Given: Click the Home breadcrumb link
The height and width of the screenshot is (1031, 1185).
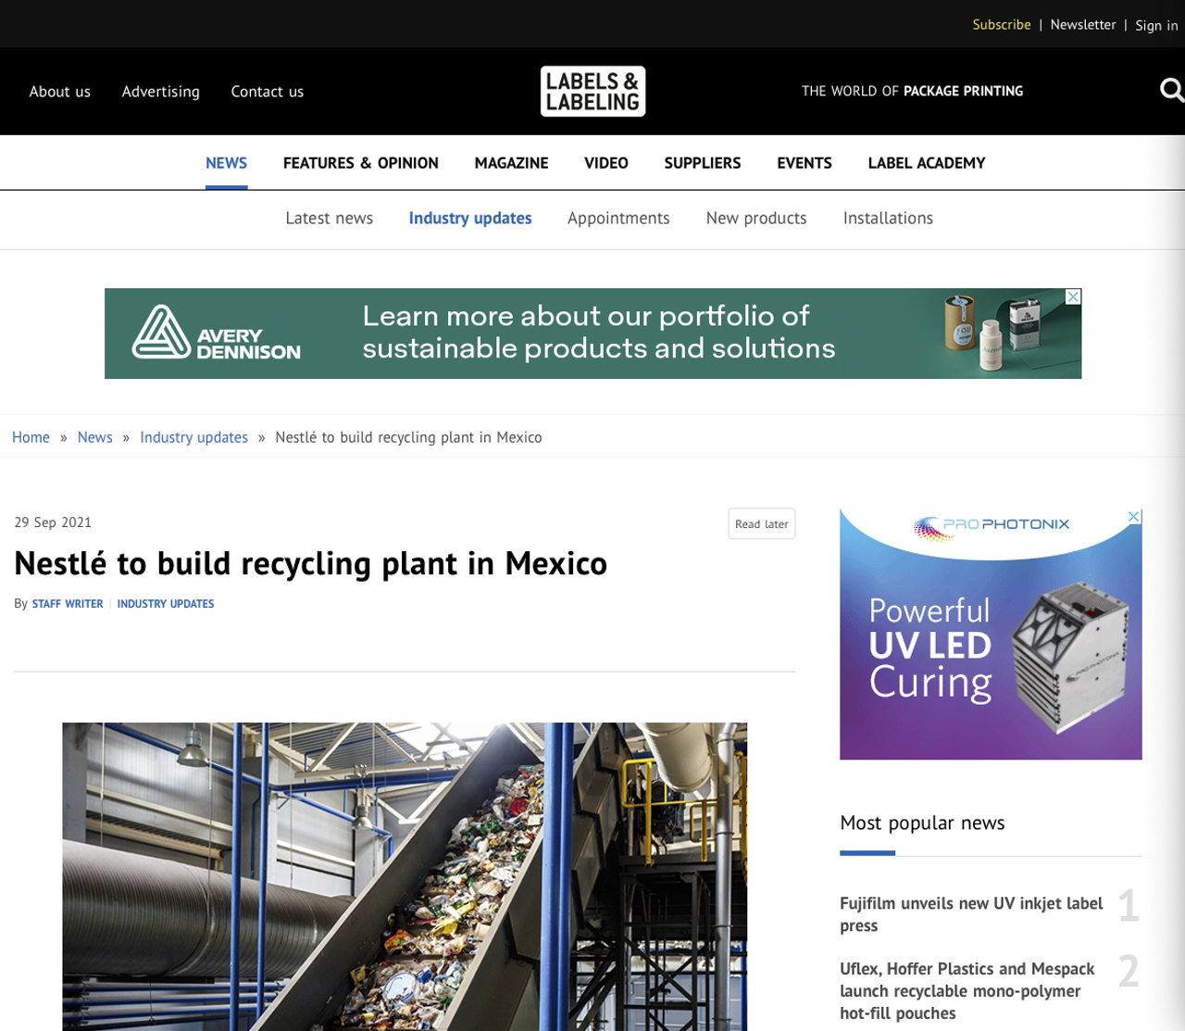Looking at the screenshot, I should [x=31, y=437].
